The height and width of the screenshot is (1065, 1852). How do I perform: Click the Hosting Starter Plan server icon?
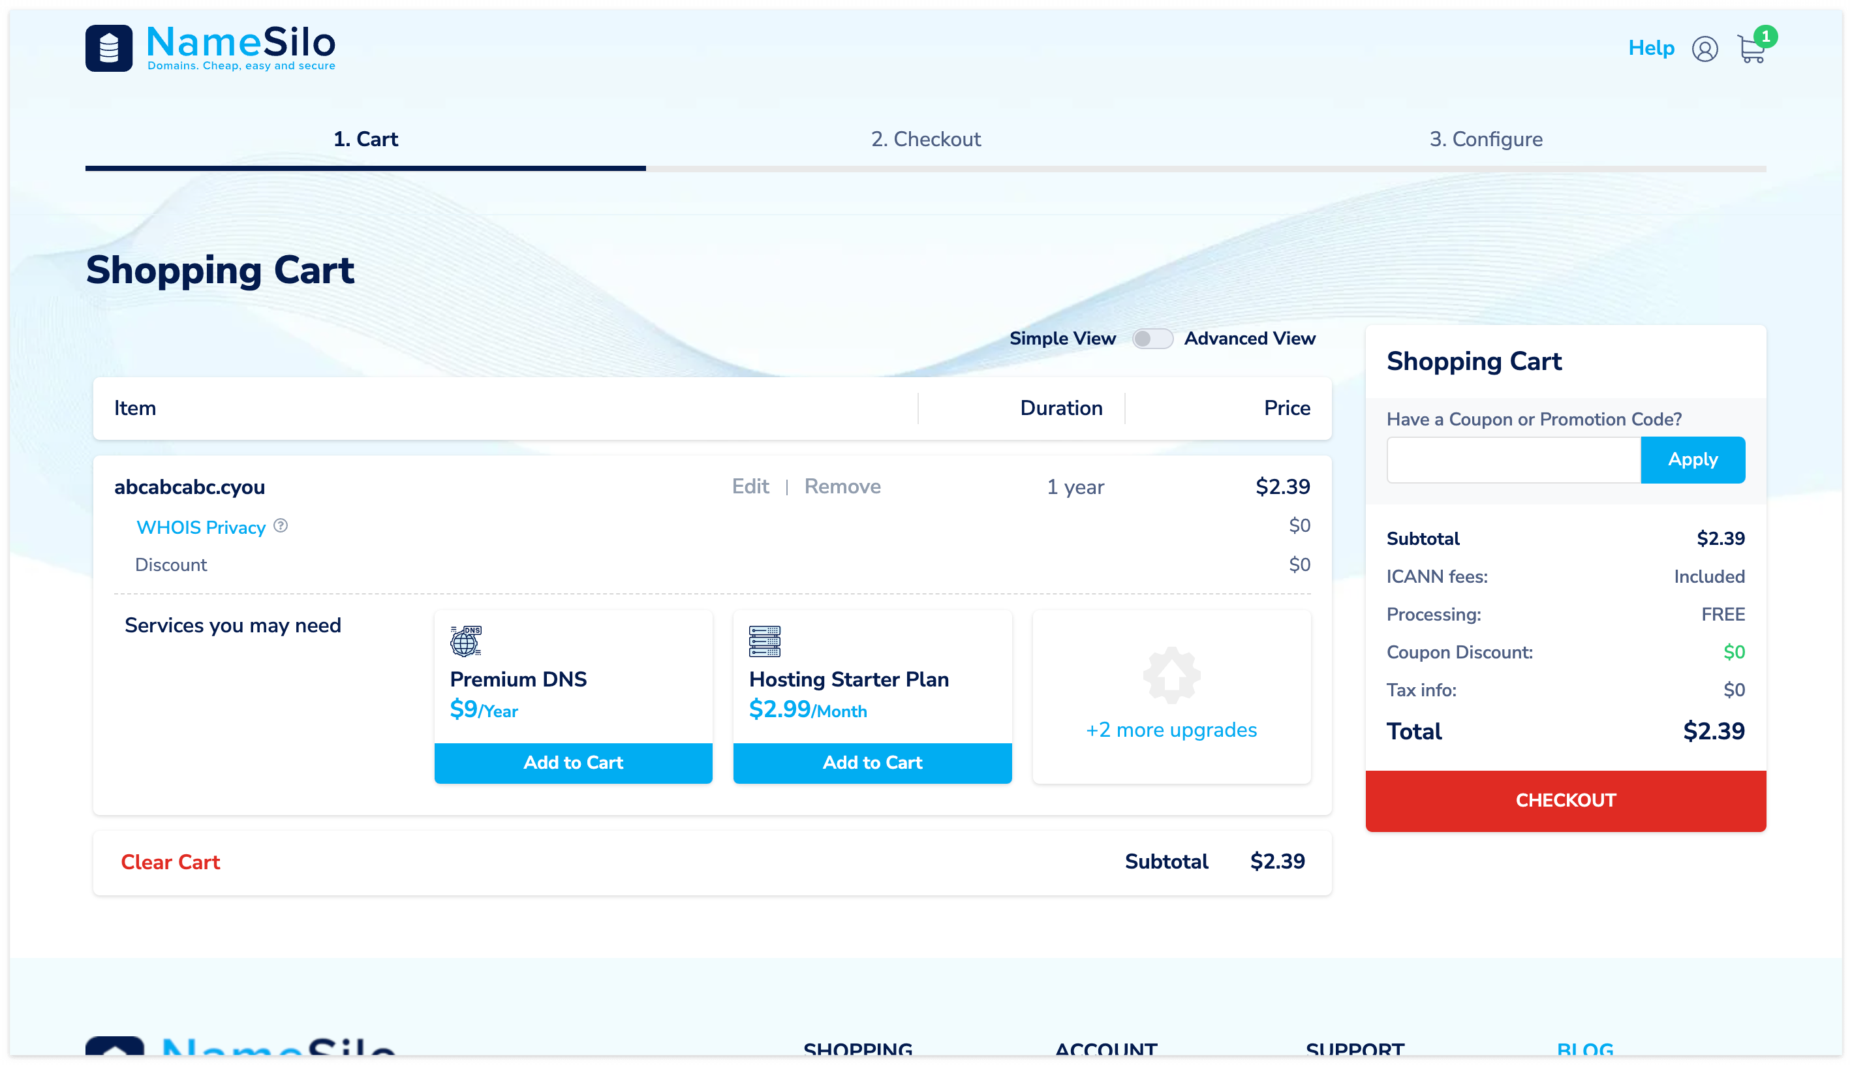(x=764, y=641)
